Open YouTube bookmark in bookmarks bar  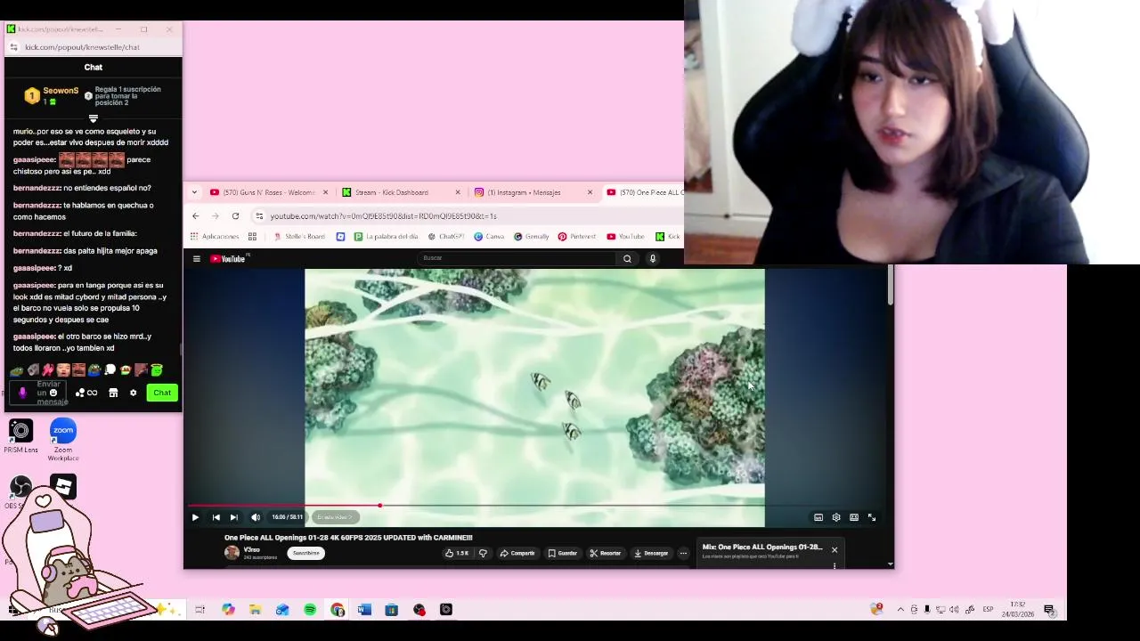625,237
